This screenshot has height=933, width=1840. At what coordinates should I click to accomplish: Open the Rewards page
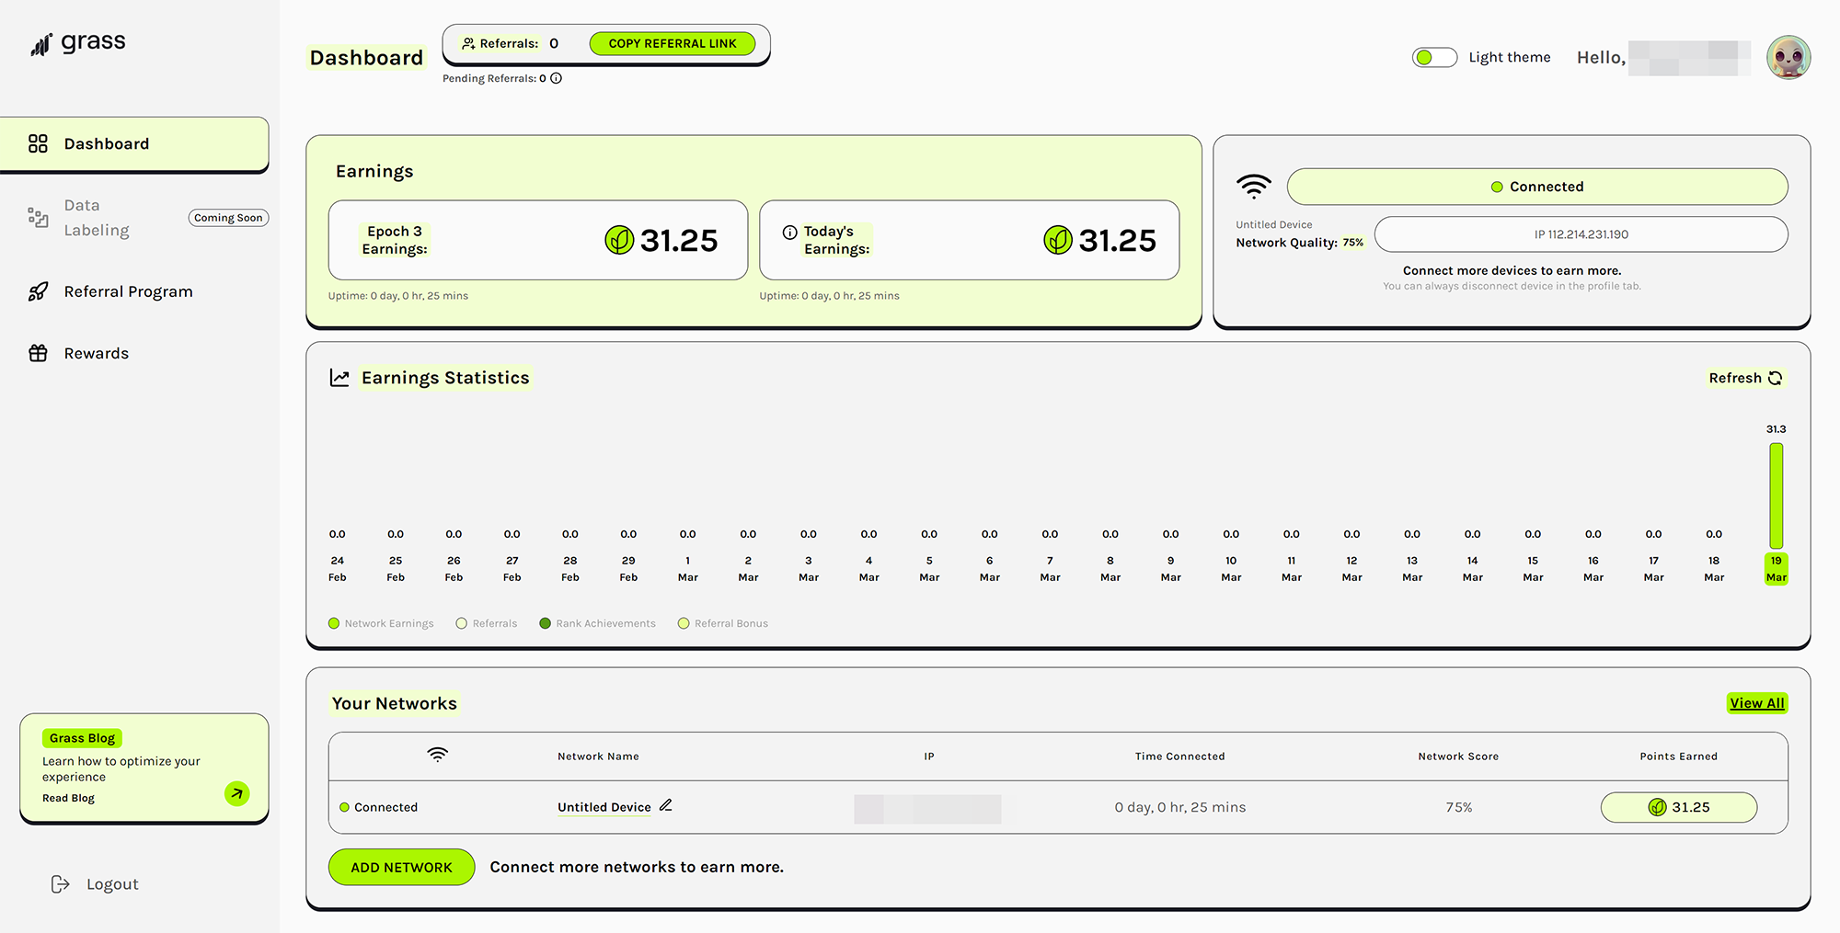96,353
